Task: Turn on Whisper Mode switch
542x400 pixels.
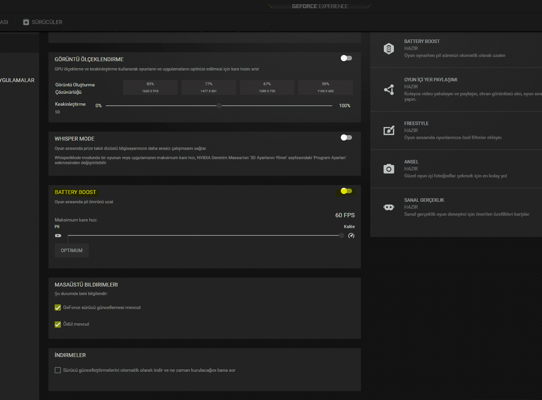Action: point(346,137)
